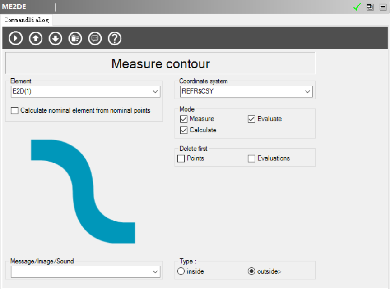Click the Measure contour heading
The width and height of the screenshot is (390, 289).
(x=160, y=63)
